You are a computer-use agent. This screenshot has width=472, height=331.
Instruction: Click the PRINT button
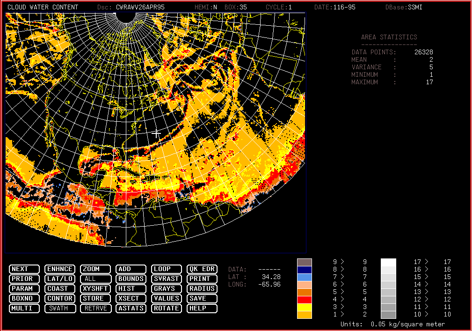(202, 279)
